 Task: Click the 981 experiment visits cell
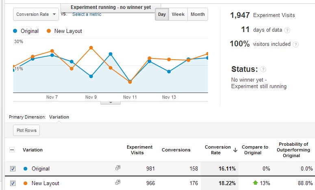(150, 168)
